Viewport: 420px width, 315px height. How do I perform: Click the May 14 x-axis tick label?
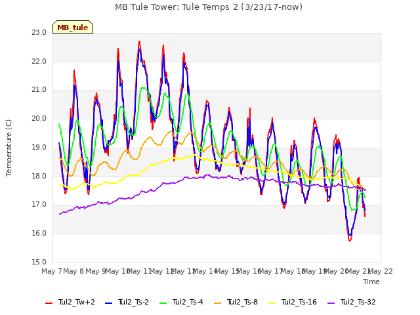tap(205, 271)
